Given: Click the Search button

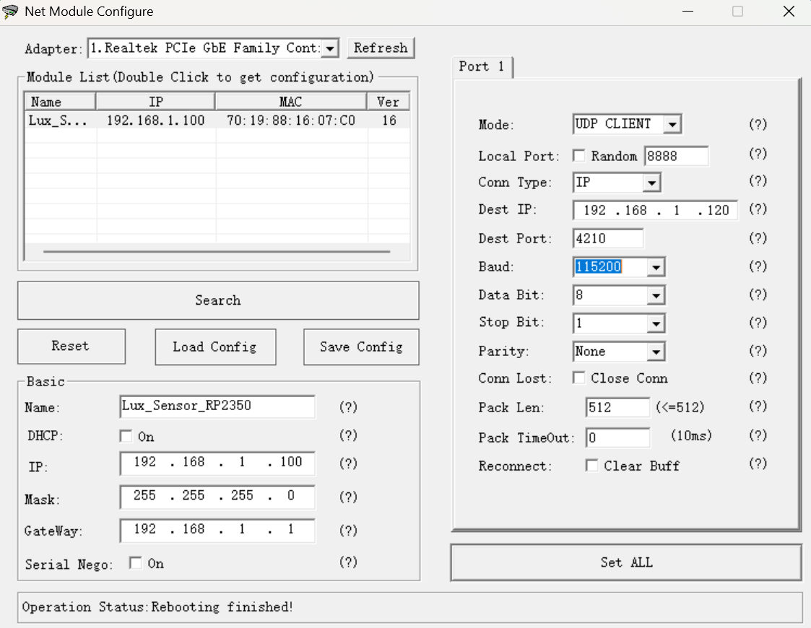Looking at the screenshot, I should tap(218, 300).
